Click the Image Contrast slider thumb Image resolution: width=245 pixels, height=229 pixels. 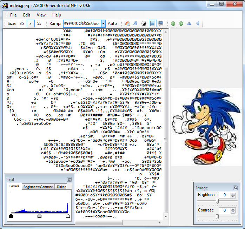click(217, 216)
